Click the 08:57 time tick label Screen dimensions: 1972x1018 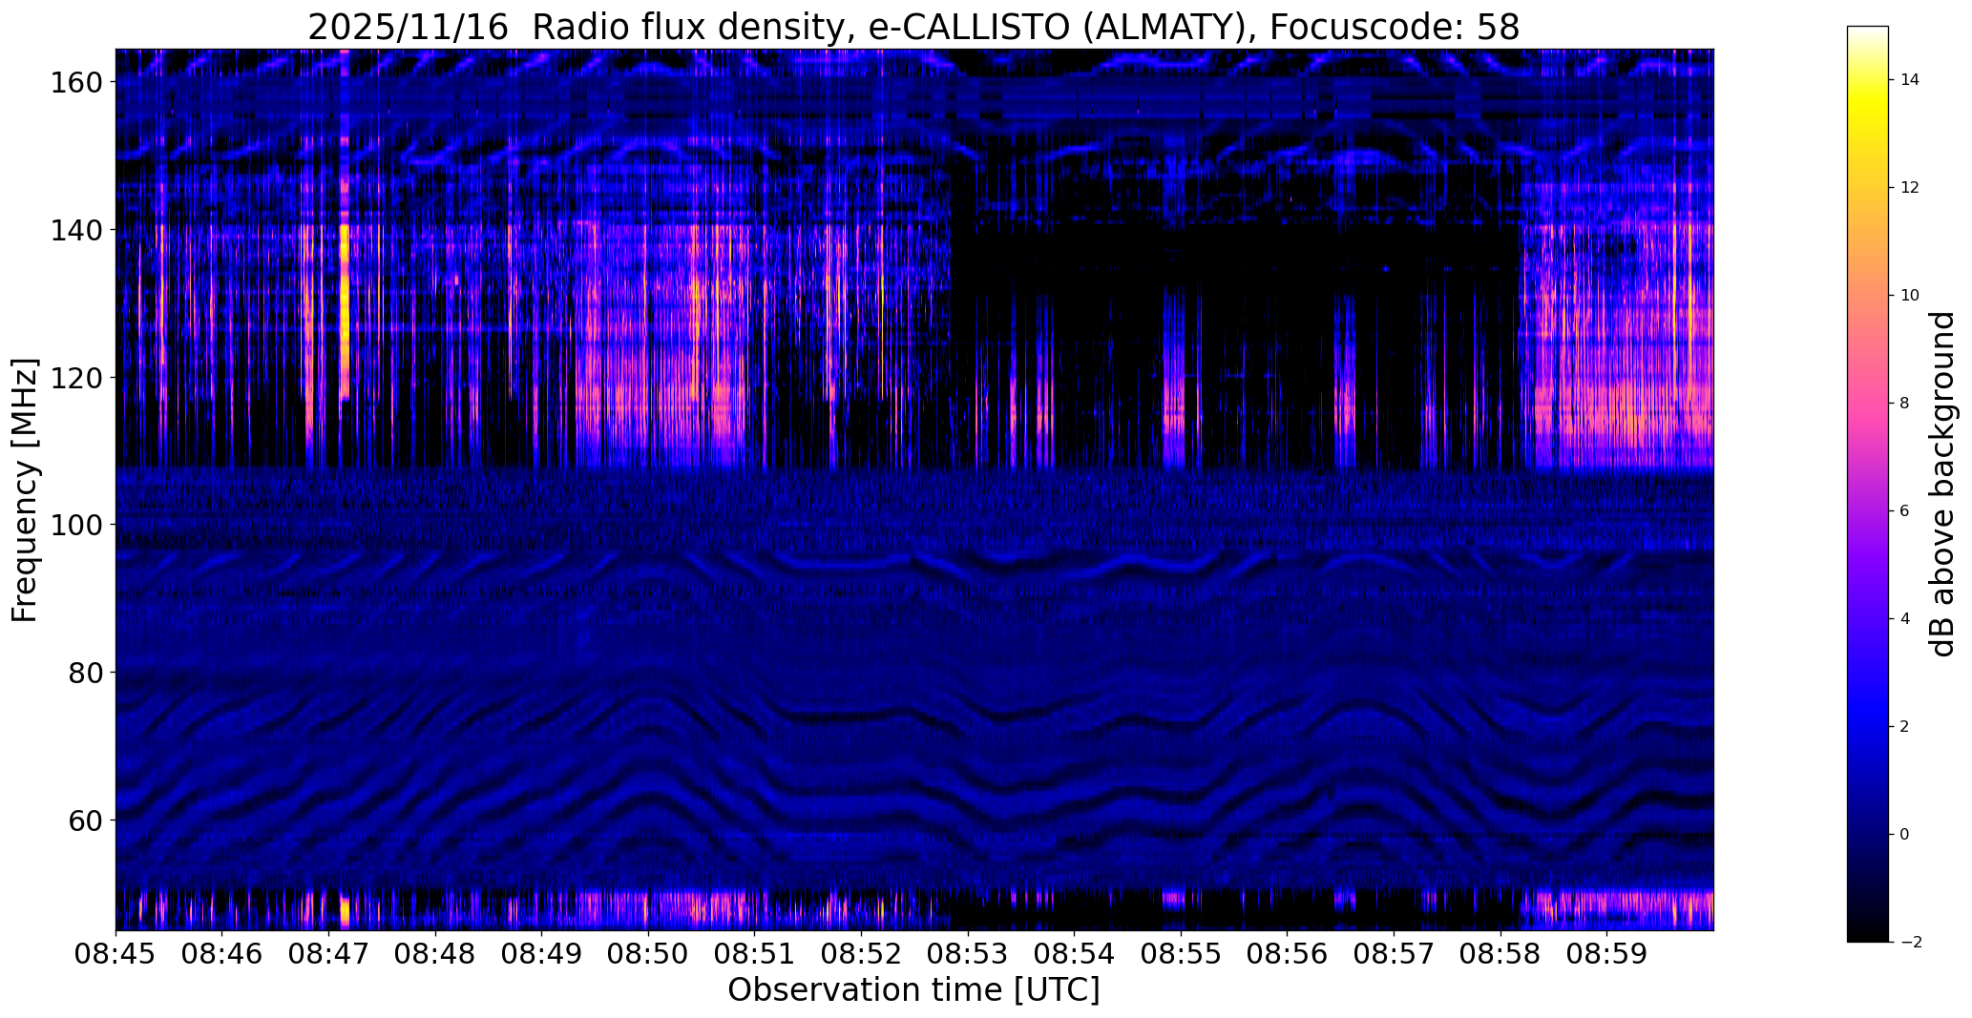tap(1394, 955)
